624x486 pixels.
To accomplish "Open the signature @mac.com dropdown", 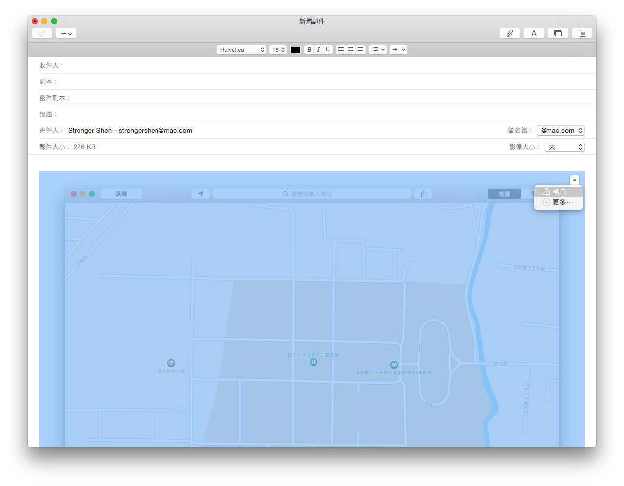I will (x=560, y=130).
